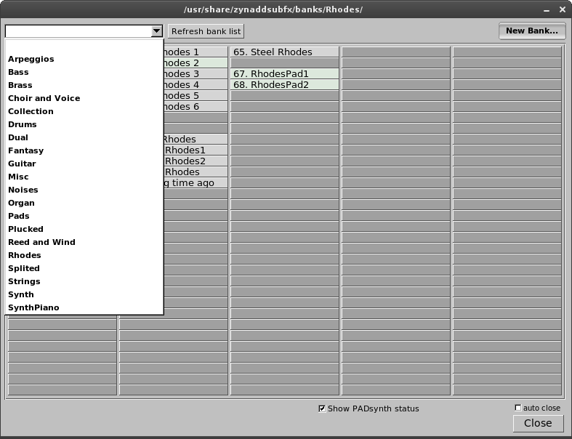Select the slot ending in 'hodes 5'
Image resolution: width=572 pixels, height=439 pixels.
pyautogui.click(x=196, y=96)
